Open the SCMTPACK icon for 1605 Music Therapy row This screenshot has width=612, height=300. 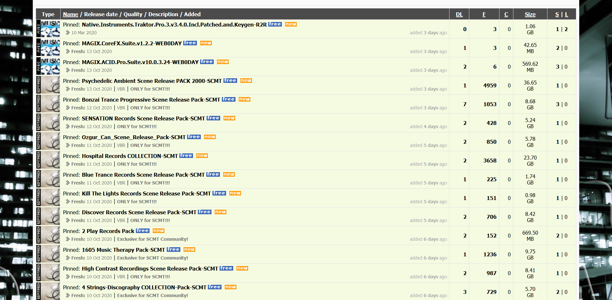coord(48,254)
